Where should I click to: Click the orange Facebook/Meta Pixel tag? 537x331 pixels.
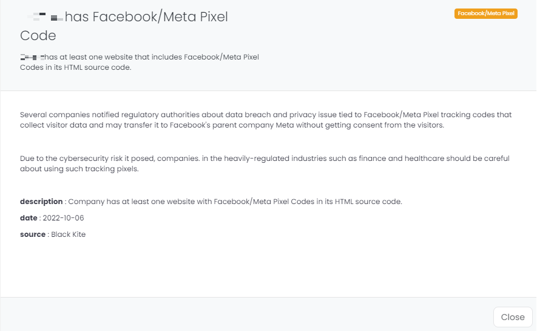[485, 13]
